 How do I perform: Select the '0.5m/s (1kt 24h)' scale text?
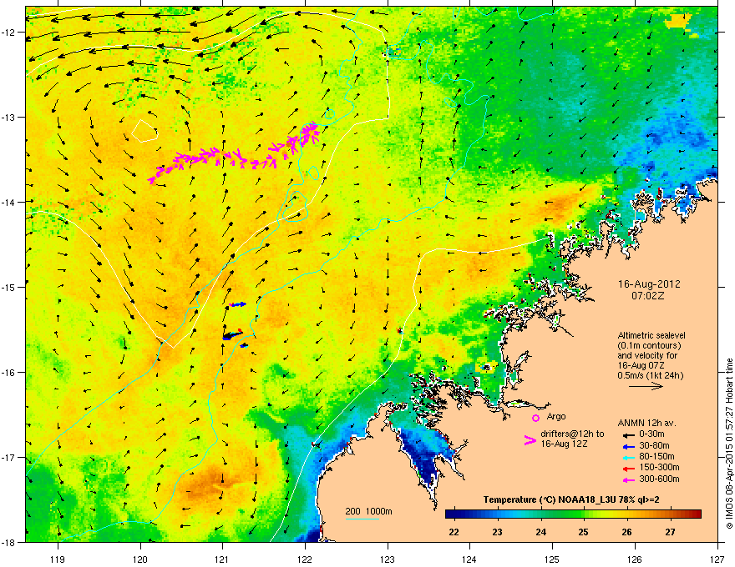tap(650, 375)
